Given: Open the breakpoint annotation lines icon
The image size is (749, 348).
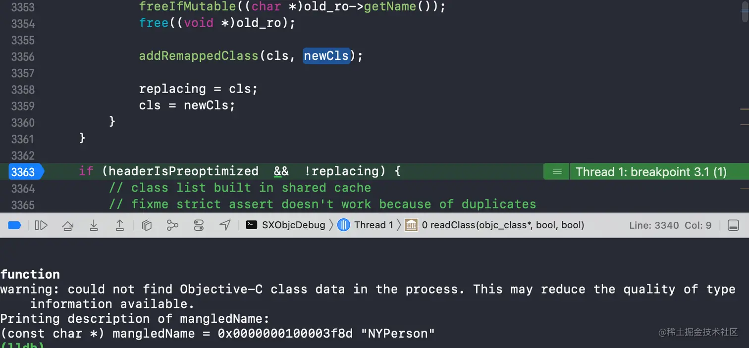Looking at the screenshot, I should pyautogui.click(x=557, y=172).
